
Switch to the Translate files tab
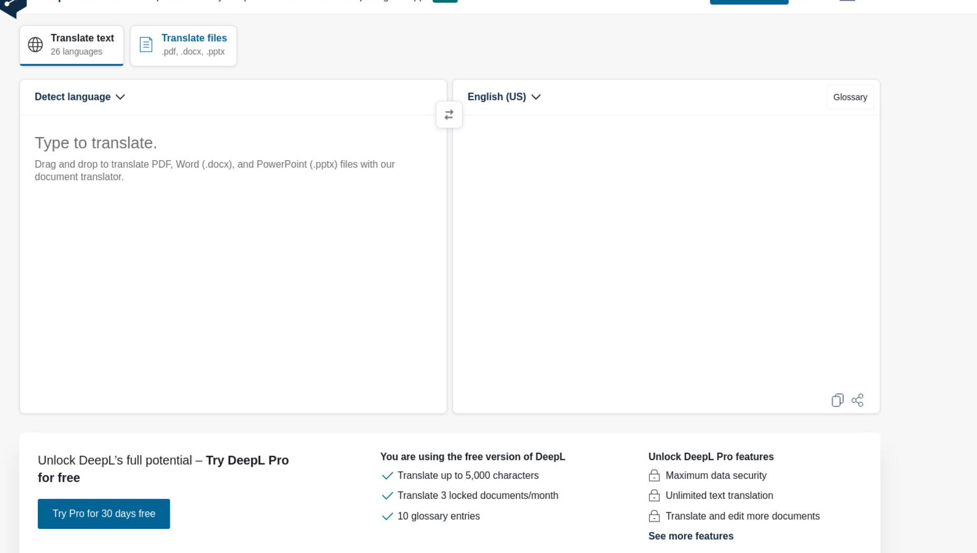click(184, 45)
